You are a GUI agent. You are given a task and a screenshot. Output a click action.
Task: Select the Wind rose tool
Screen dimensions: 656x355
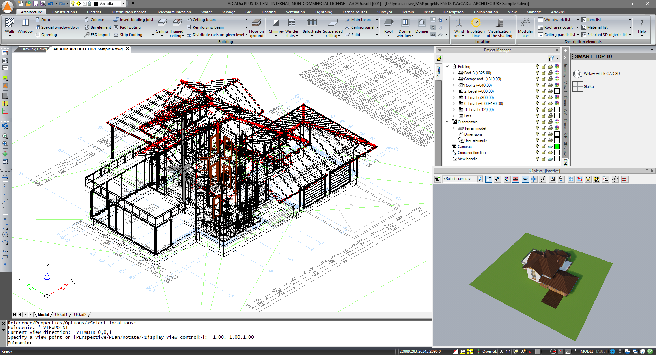[459, 27]
